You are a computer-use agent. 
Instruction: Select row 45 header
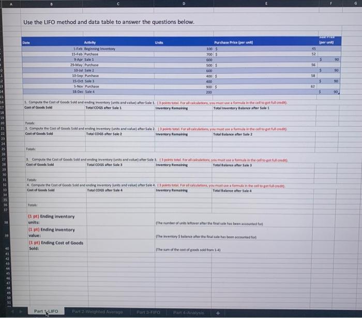pyautogui.click(x=8, y=273)
